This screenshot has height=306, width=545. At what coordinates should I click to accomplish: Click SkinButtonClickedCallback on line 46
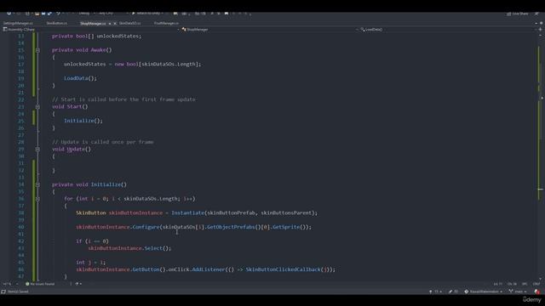[283, 269]
